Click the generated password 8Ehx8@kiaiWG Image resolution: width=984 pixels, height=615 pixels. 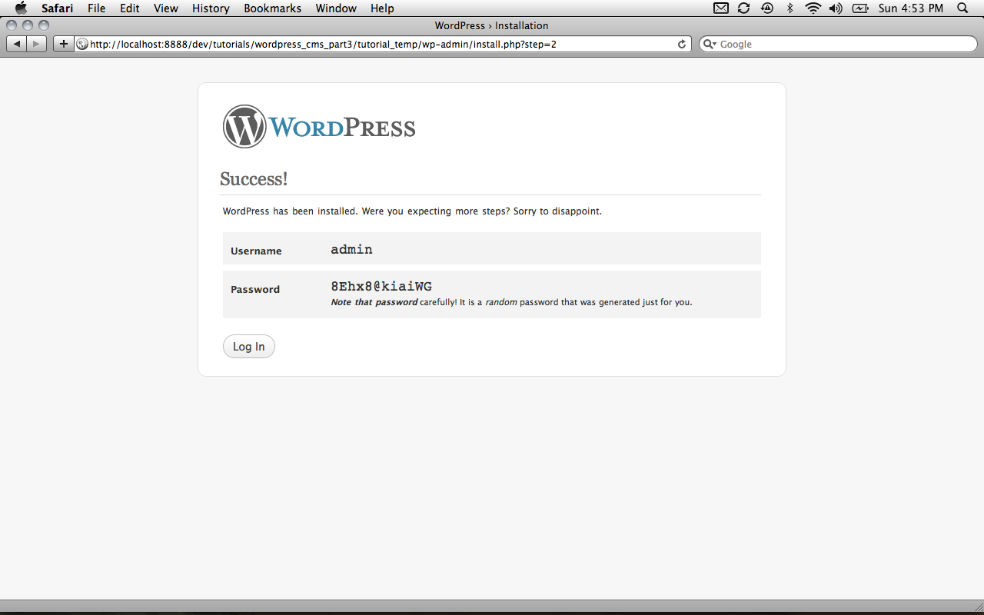tap(381, 287)
